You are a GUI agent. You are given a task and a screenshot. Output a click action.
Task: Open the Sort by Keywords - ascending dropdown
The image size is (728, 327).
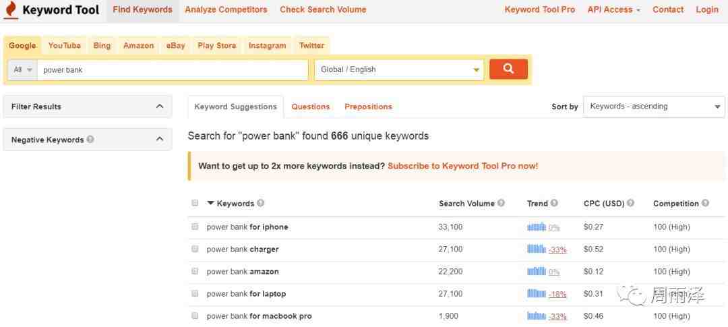pos(654,107)
